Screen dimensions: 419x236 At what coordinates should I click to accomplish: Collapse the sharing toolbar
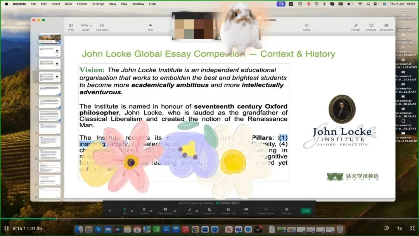click(x=109, y=211)
